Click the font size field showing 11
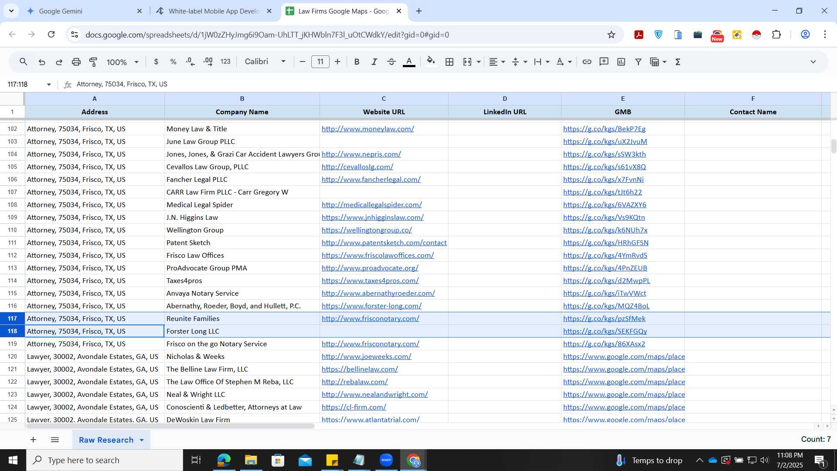The width and height of the screenshot is (837, 471). pyautogui.click(x=320, y=62)
